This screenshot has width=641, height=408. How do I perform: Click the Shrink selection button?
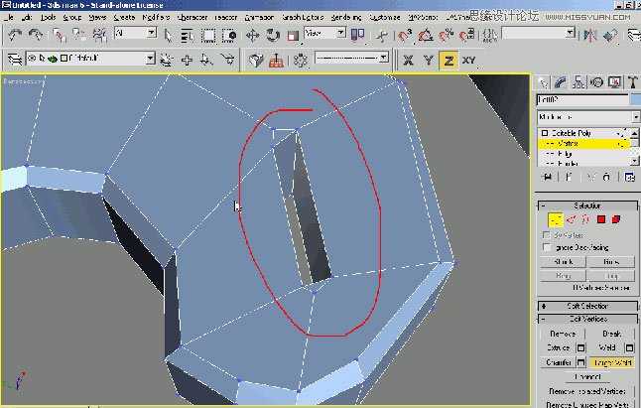click(x=563, y=262)
